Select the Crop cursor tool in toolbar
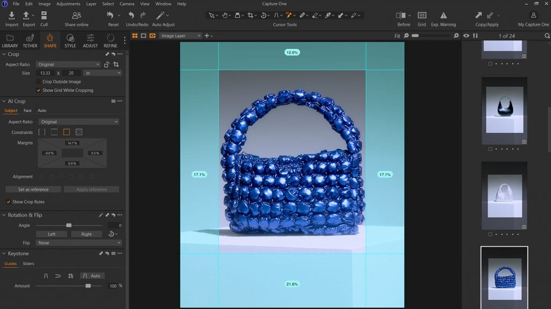 [250, 15]
